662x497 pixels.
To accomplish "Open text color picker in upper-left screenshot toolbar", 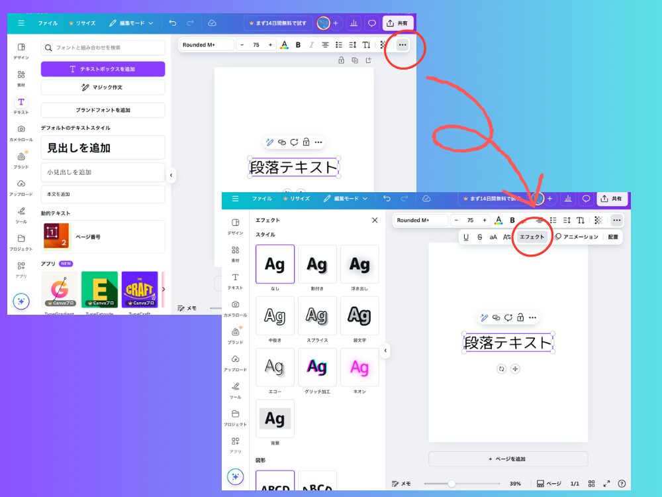I will [285, 45].
